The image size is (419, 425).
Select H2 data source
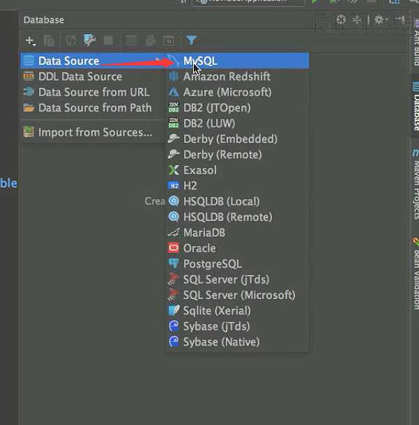click(238, 185)
